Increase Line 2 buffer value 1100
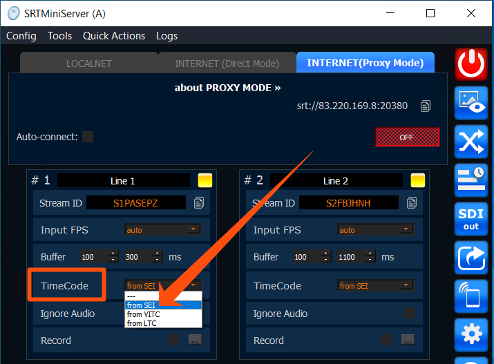This screenshot has height=364, width=494. [370, 253]
